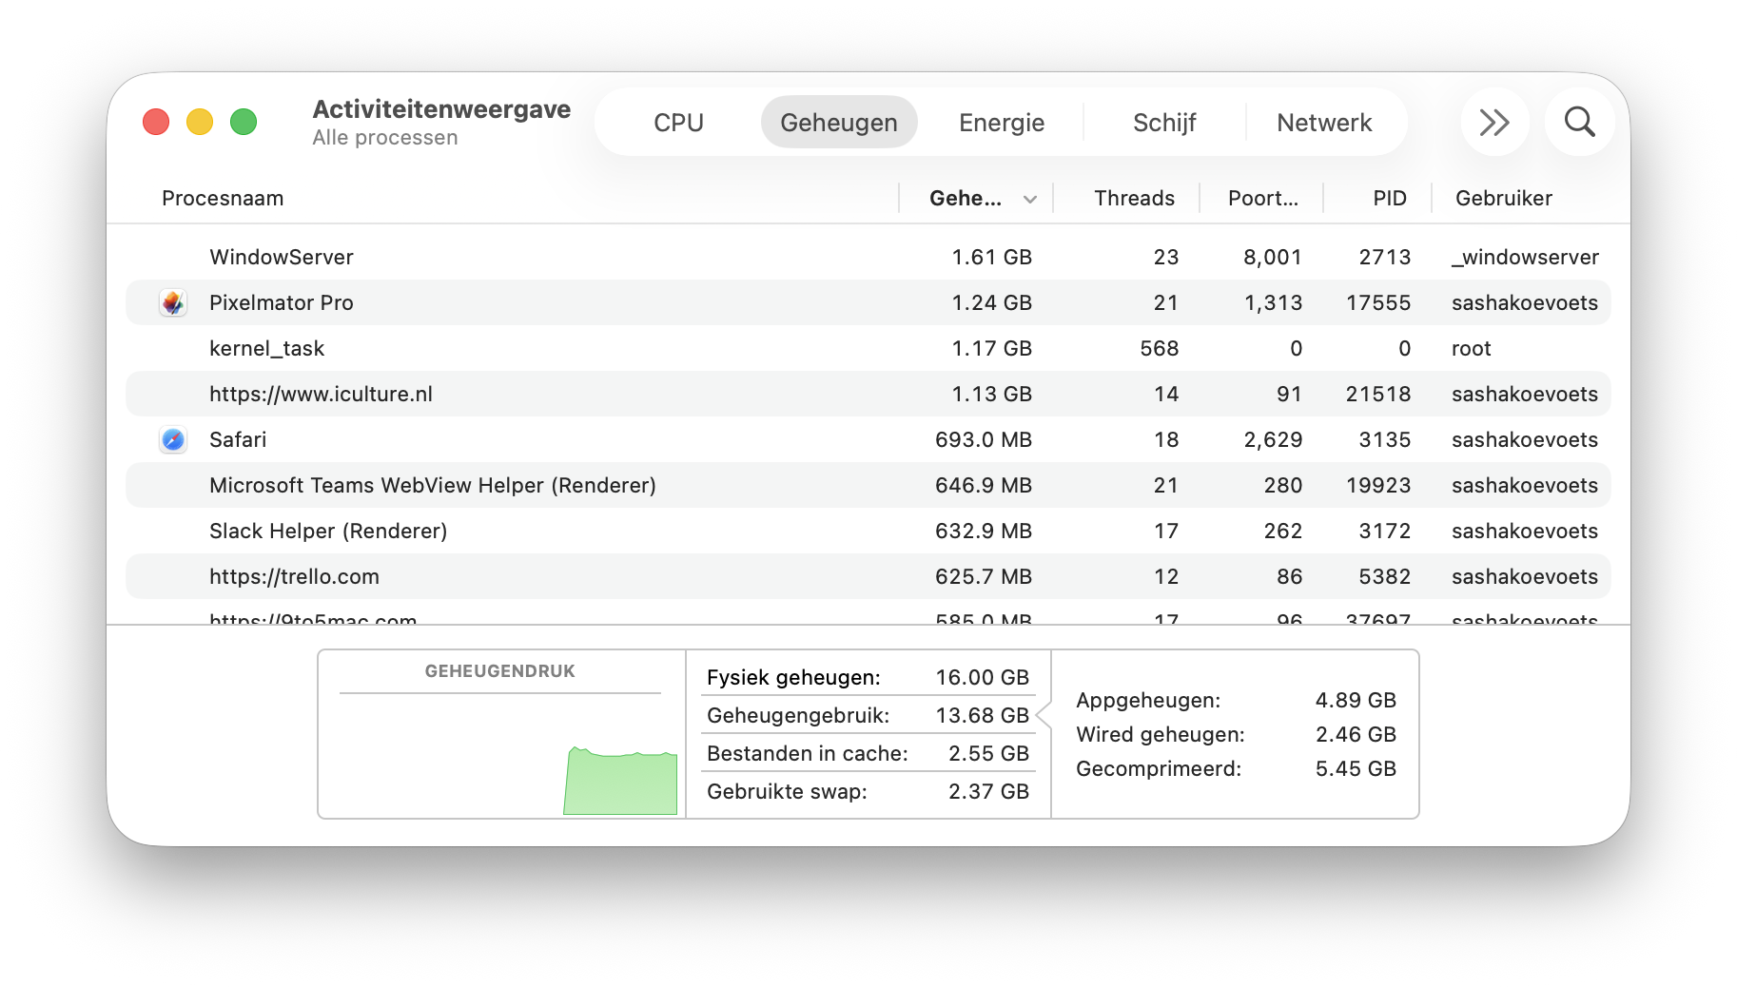Click Gebruikte swap 2.37 GB
The image size is (1737, 987).
tap(868, 791)
